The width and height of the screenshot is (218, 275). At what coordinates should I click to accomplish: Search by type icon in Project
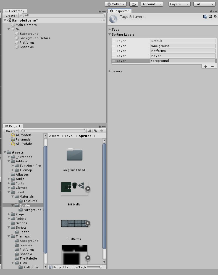click(90, 131)
